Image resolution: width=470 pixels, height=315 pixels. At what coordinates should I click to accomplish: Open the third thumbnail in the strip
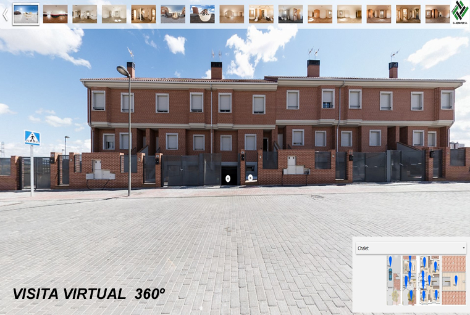[x=85, y=14]
